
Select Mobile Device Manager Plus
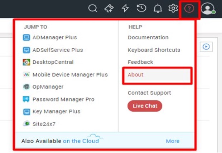click(65, 75)
